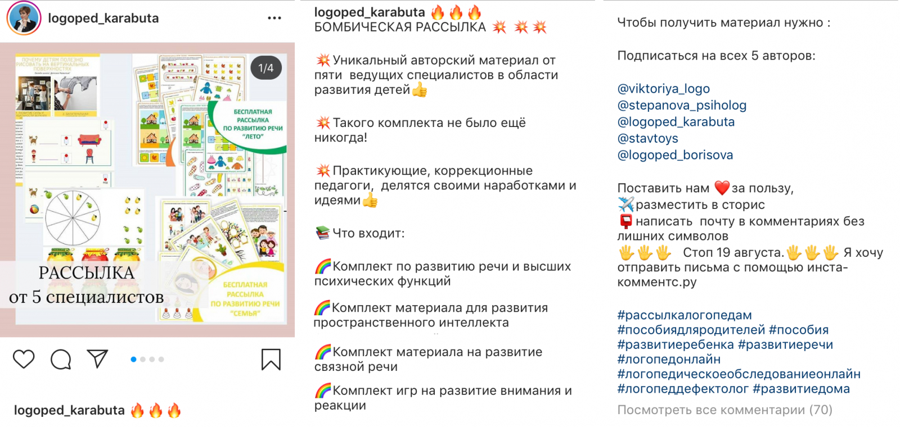Open hashtag #развитиедома
This screenshot has height=427, width=900.
tap(801, 389)
